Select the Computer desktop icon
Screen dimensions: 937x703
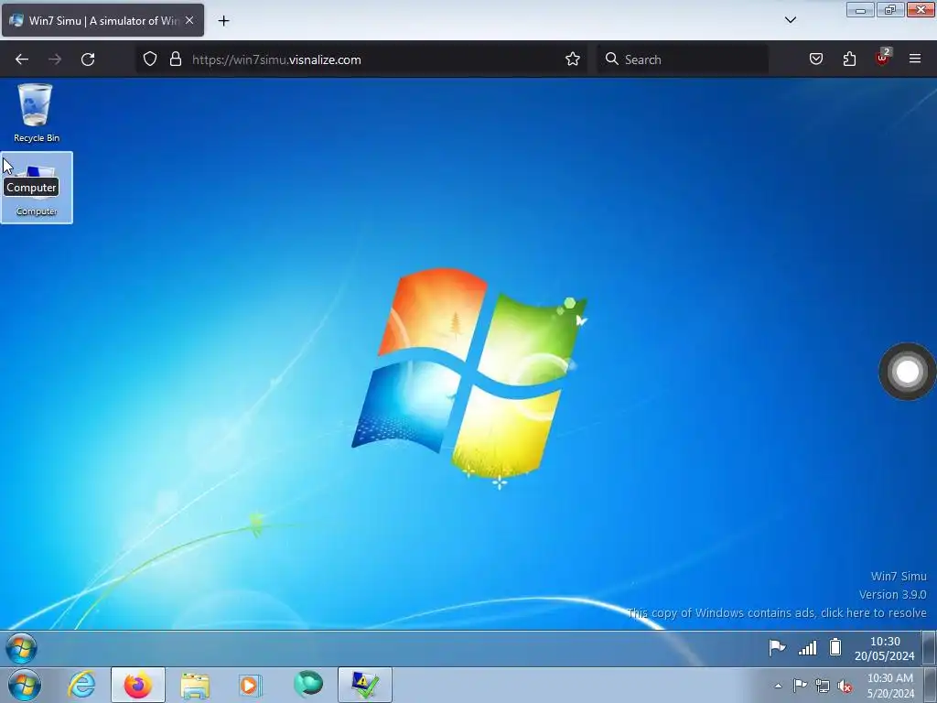coord(37,188)
